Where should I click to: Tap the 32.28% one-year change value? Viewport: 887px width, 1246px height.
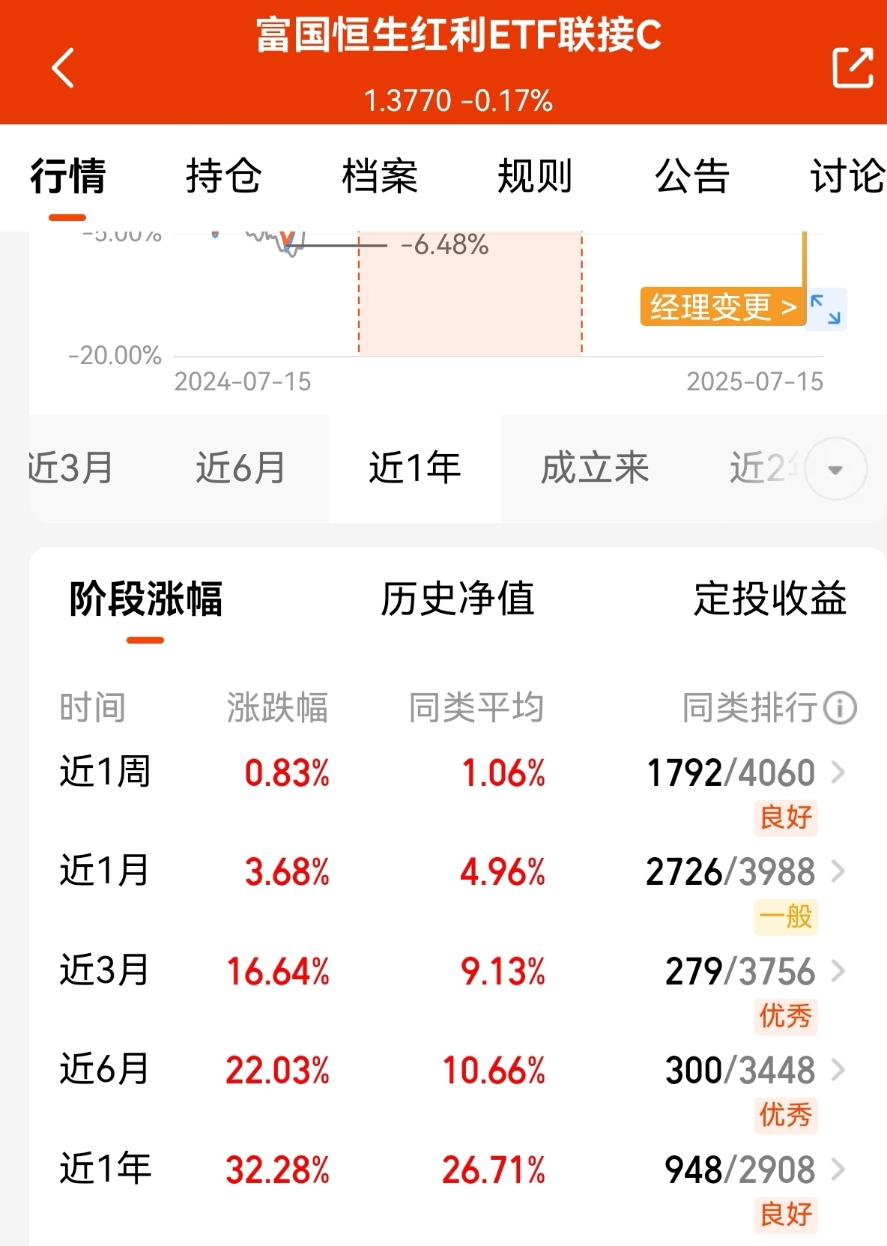[277, 1170]
